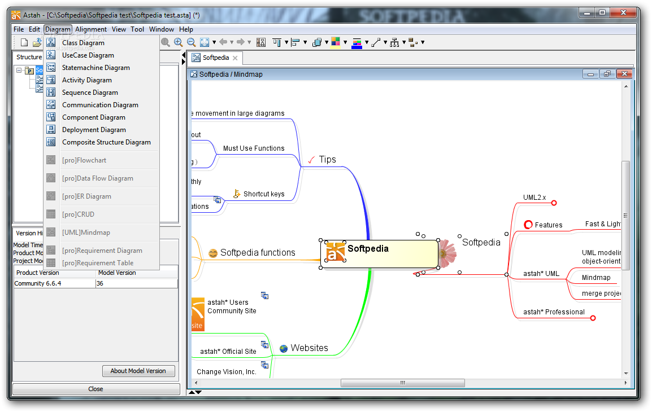
Task: Click the red circle icon beside Features
Action: tap(528, 225)
